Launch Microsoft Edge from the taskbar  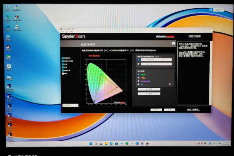tap(111, 144)
